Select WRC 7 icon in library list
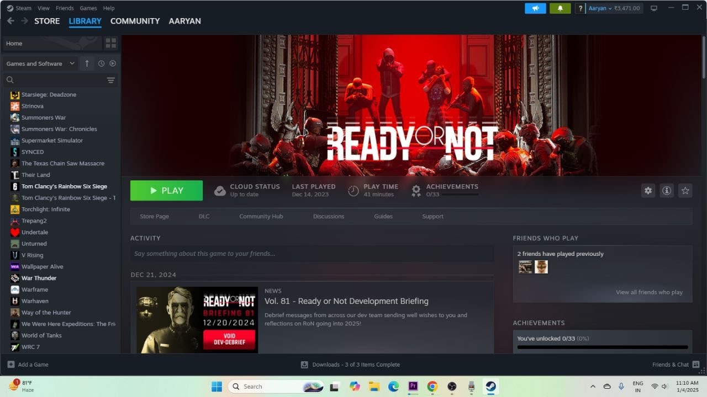The height and width of the screenshot is (397, 707). click(15, 347)
